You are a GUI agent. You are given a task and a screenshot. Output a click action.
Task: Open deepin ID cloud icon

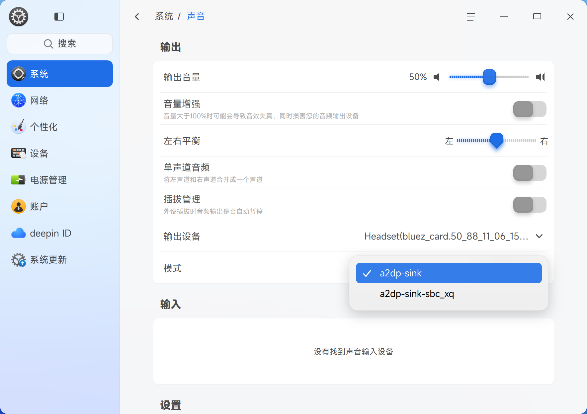[x=19, y=233]
